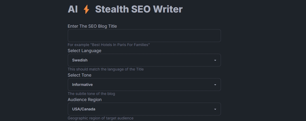306x121 pixels.
Task: Click the "Audience Region" label
Action: click(85, 99)
